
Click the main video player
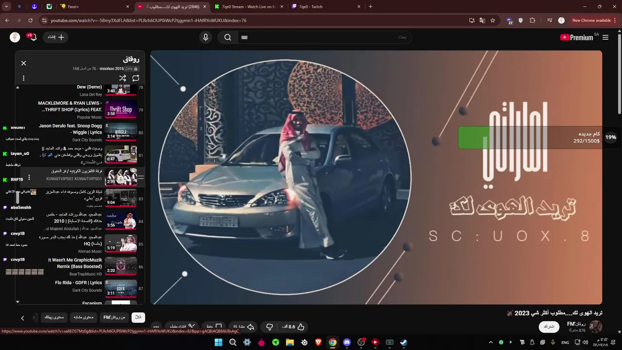point(376,177)
